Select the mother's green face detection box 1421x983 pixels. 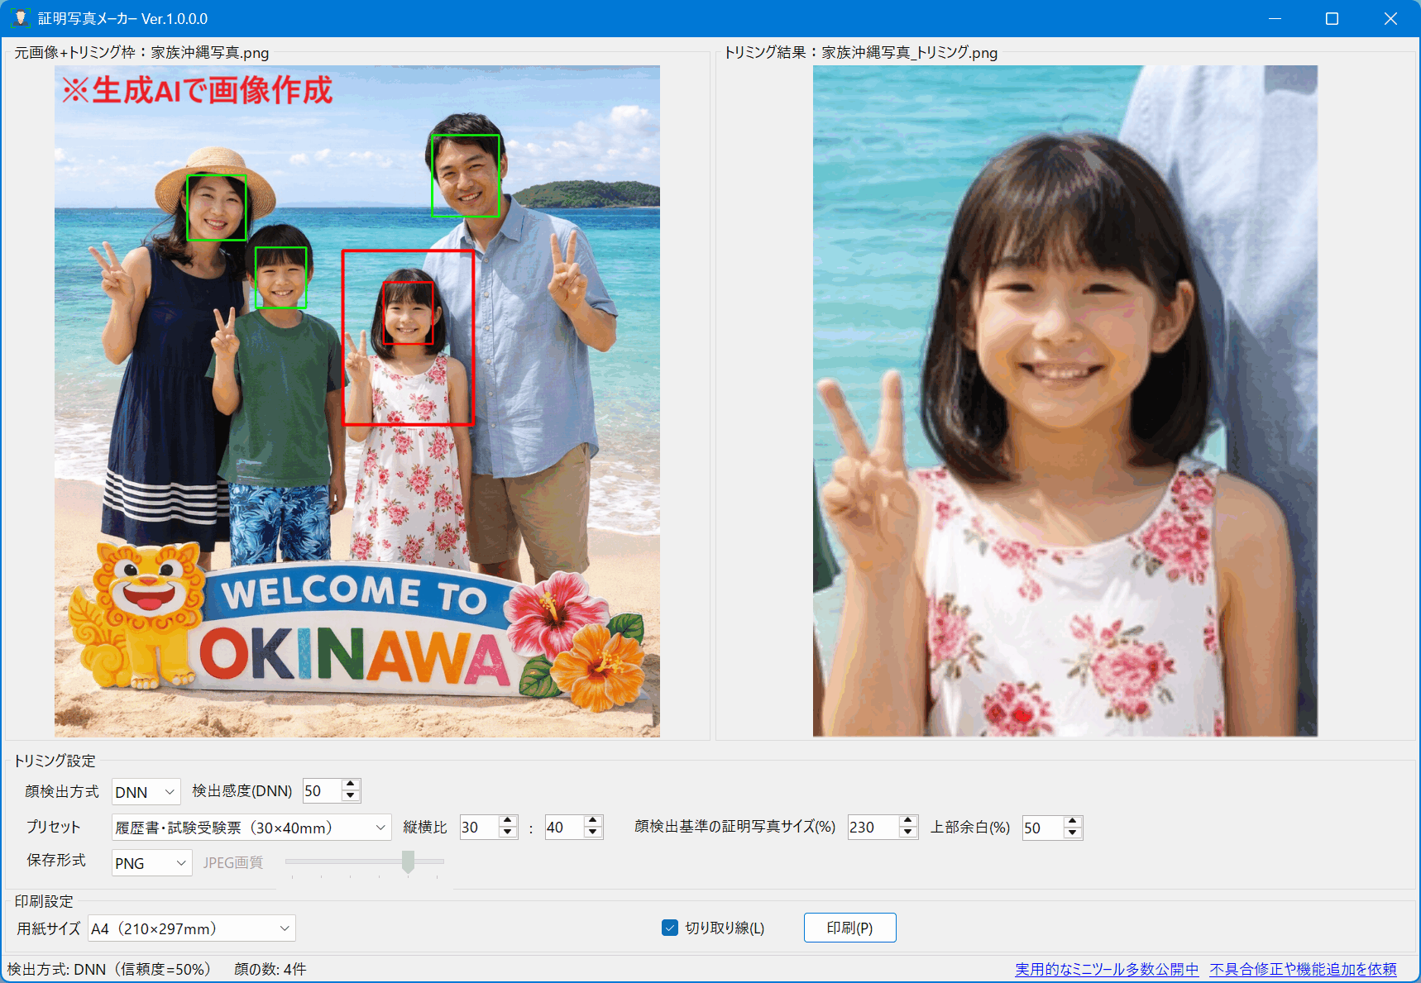(217, 208)
